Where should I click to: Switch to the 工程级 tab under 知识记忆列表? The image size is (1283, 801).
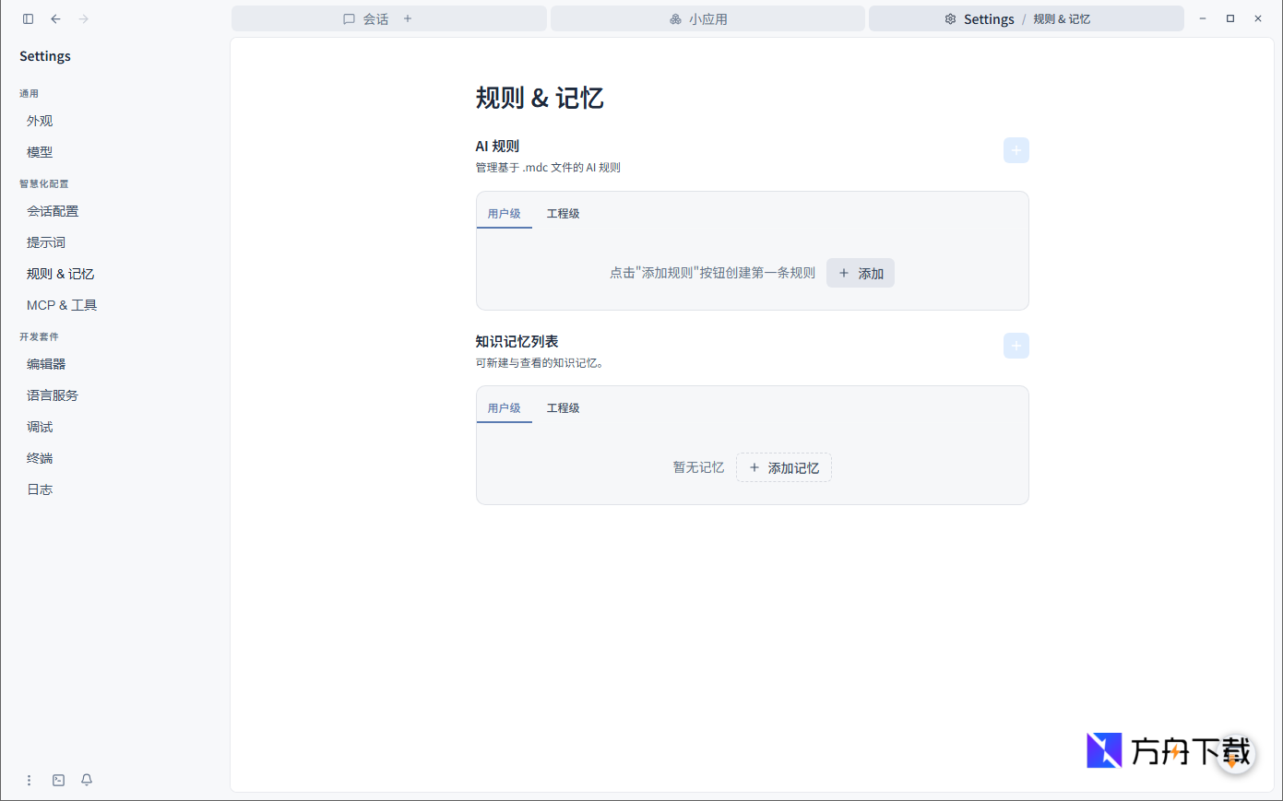564,407
